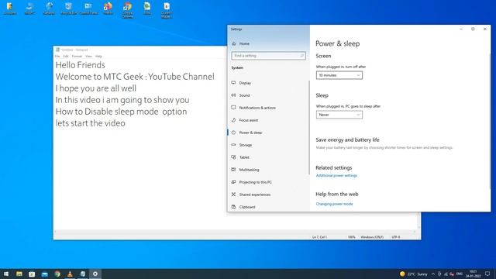Image resolution: width=496 pixels, height=279 pixels.
Task: Open File Explorer from taskbar
Action: tap(19, 274)
